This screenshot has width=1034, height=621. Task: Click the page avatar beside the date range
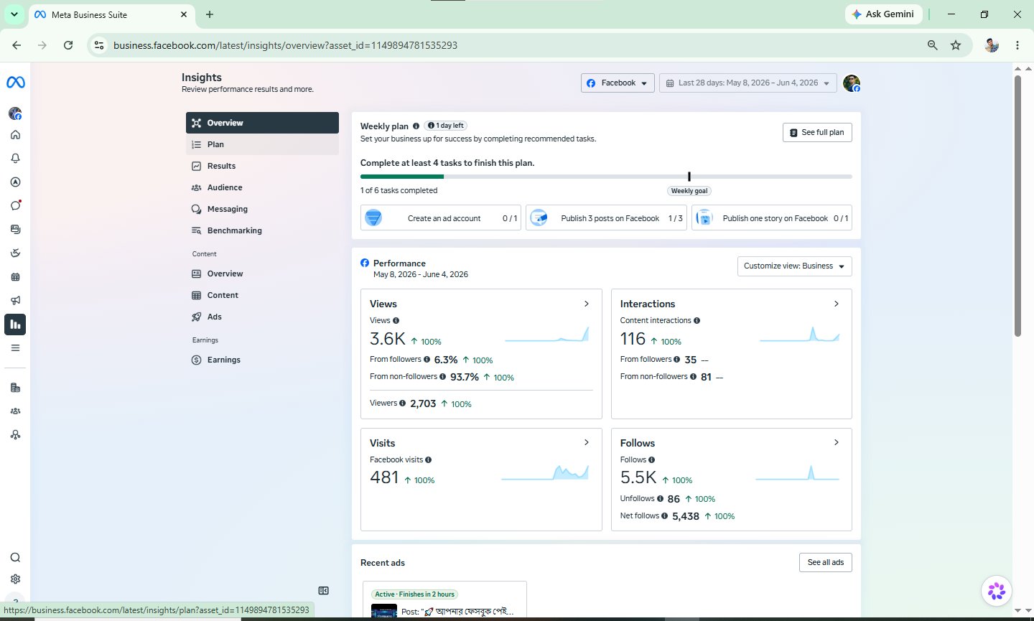[x=852, y=83]
